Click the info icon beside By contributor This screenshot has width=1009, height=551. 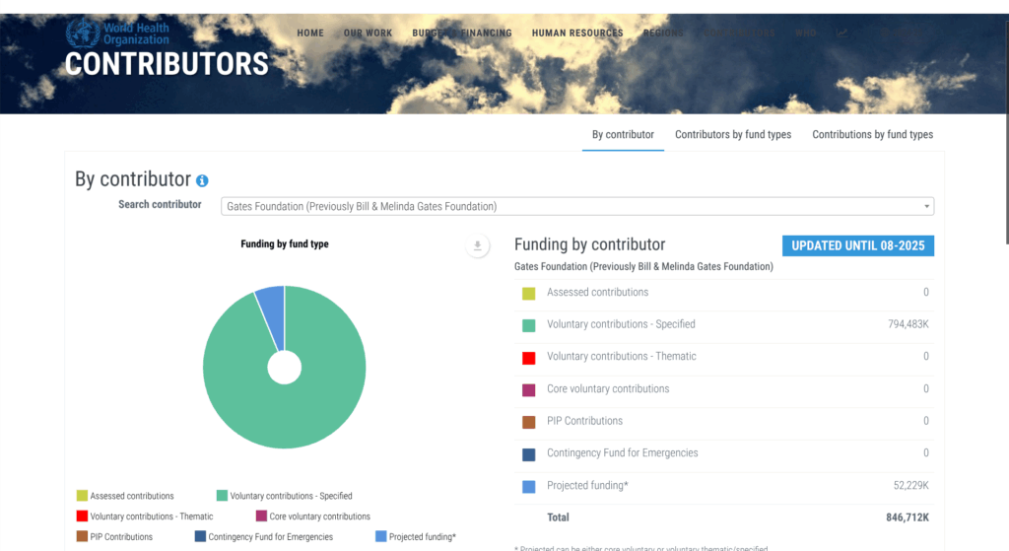[202, 181]
